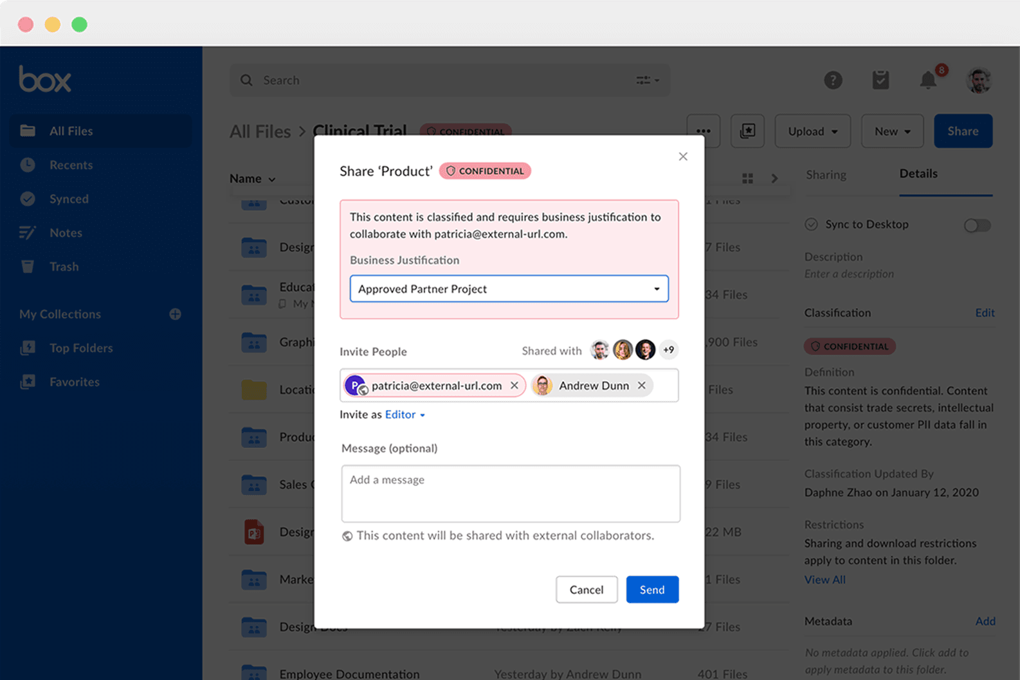This screenshot has height=680, width=1020.
Task: Add a new collection plus icon
Action: coord(175,314)
